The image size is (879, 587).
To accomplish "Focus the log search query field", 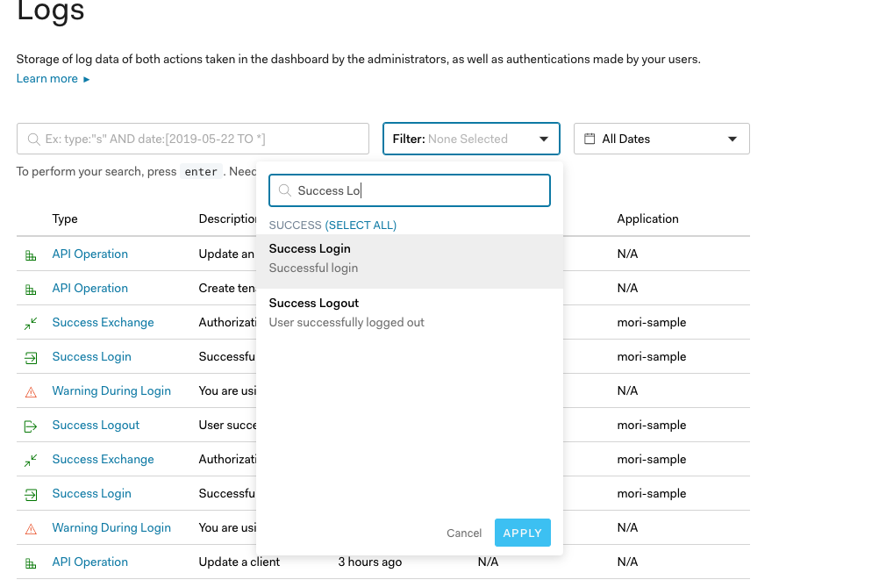I will point(193,139).
